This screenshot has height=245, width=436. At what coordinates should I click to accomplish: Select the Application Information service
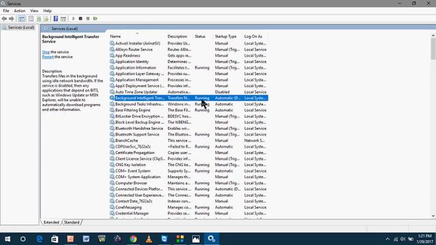coord(189,68)
